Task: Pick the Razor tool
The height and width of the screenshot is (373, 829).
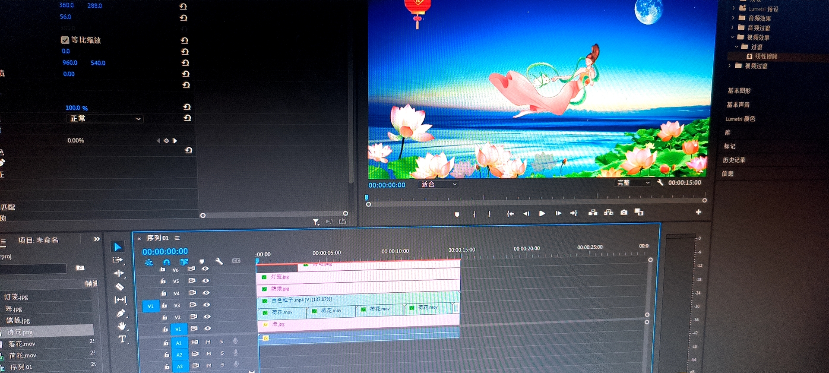Action: 120,286
